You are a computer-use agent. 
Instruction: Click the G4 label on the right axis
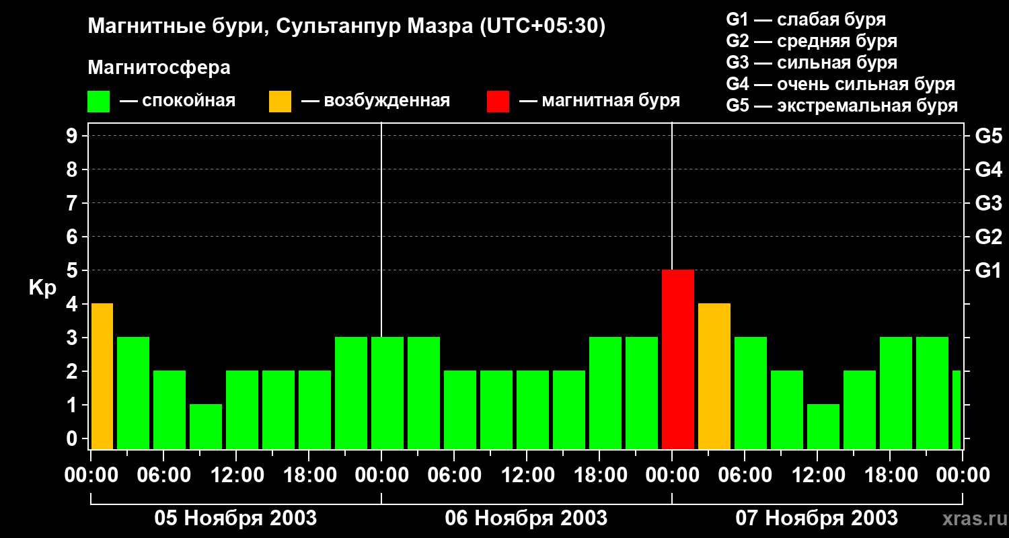tap(988, 169)
